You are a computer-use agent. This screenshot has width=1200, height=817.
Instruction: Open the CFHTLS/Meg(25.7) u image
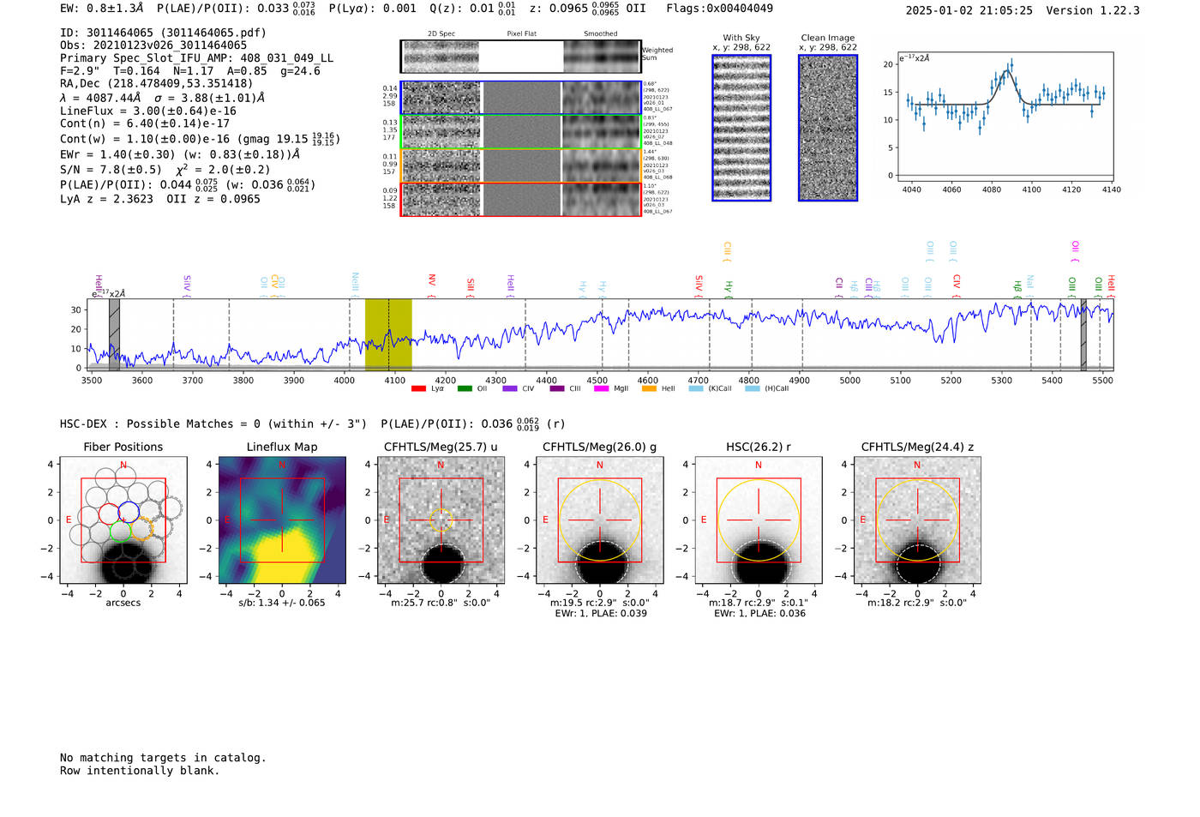click(441, 520)
